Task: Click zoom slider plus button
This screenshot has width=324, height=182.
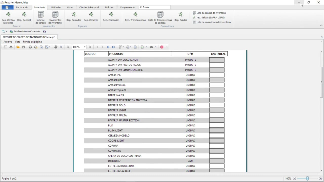Action: click(x=320, y=178)
